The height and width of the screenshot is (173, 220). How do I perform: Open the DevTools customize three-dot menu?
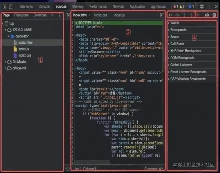(x=209, y=6)
